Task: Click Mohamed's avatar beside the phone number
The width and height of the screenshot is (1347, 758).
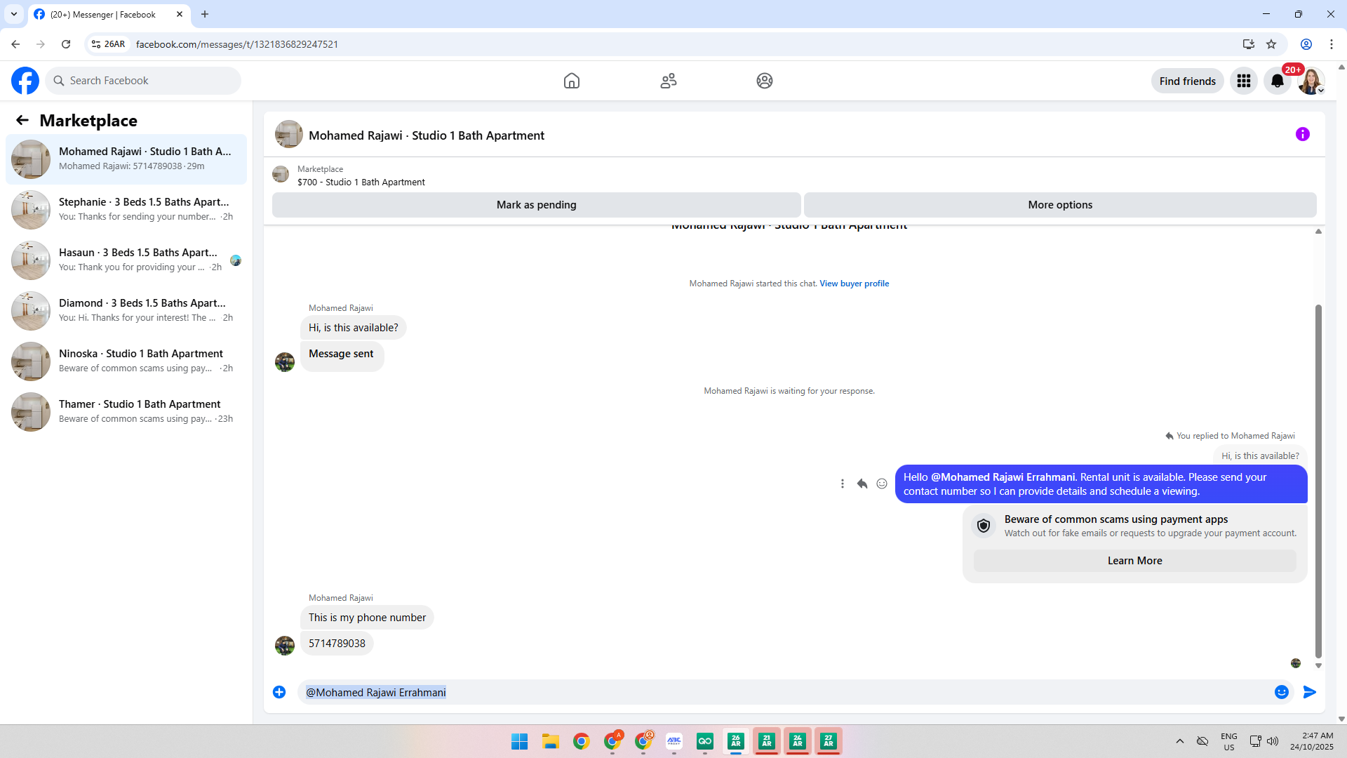Action: 285,646
